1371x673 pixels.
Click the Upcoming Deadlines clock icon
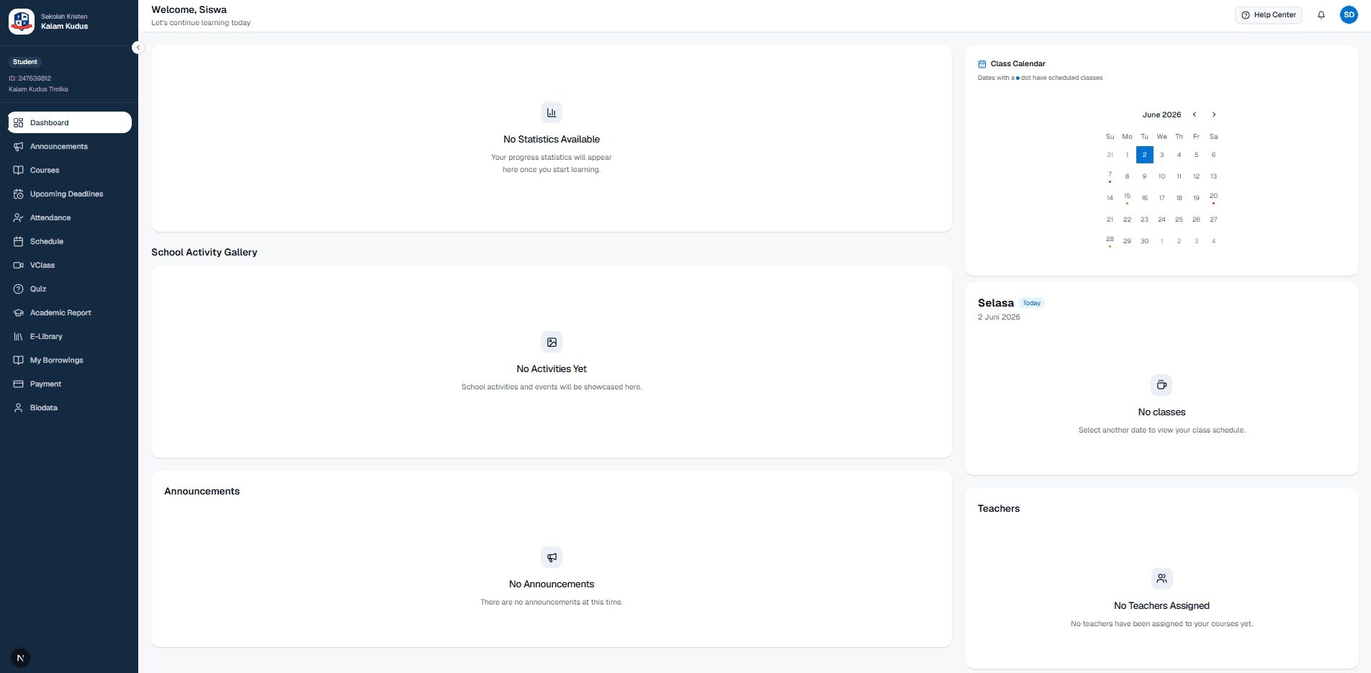[19, 194]
